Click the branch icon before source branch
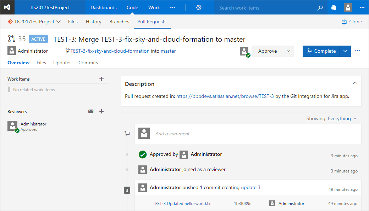The image size is (369, 211). tap(67, 51)
